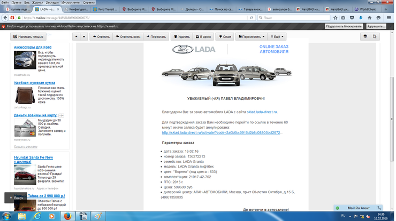Click the brown bag ad thumbnail
This screenshot has width=396, height=221.
click(x=25, y=95)
